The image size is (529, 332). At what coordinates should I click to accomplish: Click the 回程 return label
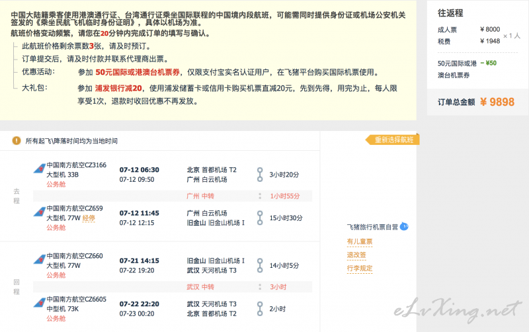[17, 287]
